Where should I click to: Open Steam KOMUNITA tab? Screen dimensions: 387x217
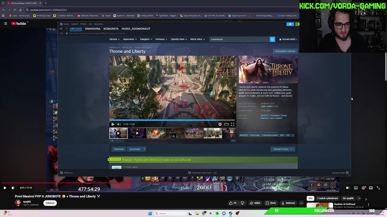pyautogui.click(x=111, y=29)
